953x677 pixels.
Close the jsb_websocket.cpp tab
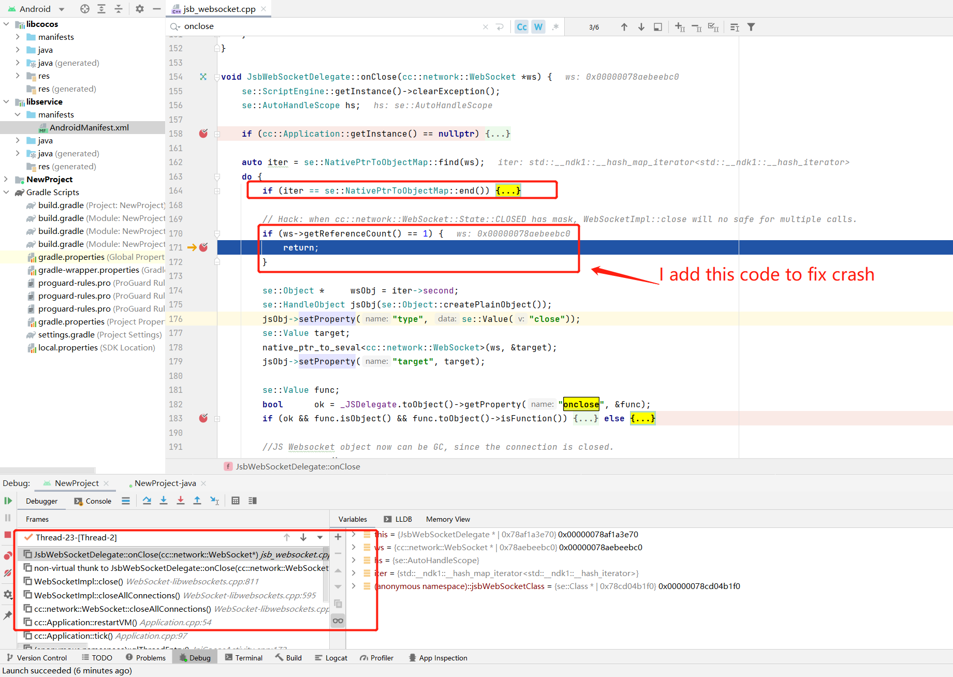263,9
